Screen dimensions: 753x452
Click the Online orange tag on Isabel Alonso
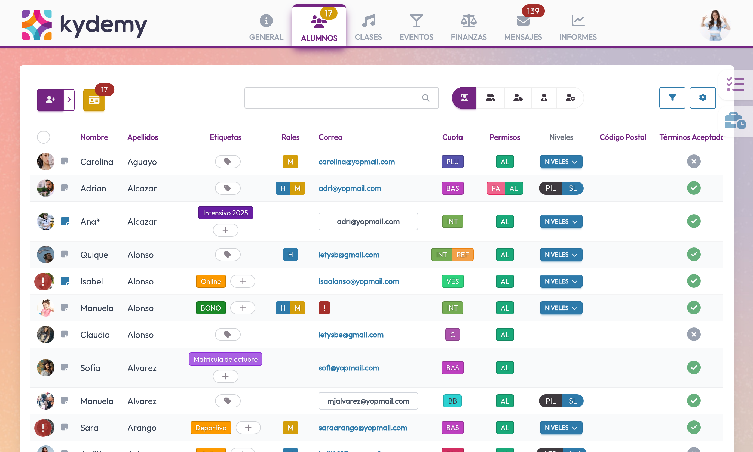pyautogui.click(x=210, y=281)
